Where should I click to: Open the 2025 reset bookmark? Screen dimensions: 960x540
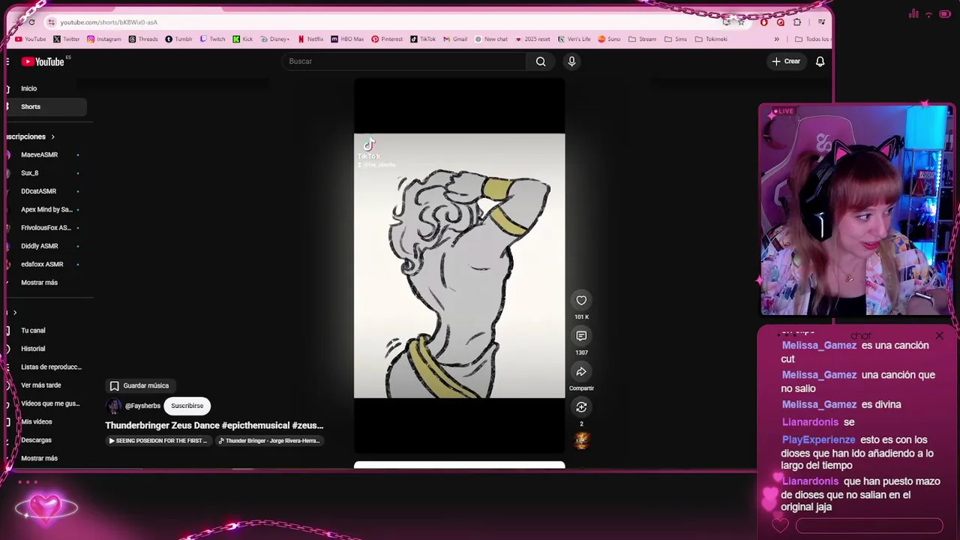pos(532,39)
